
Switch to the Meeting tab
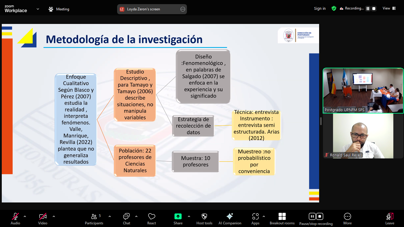59,9
